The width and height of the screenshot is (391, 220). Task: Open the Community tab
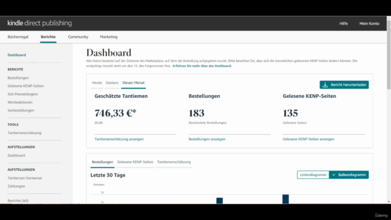[78, 37]
